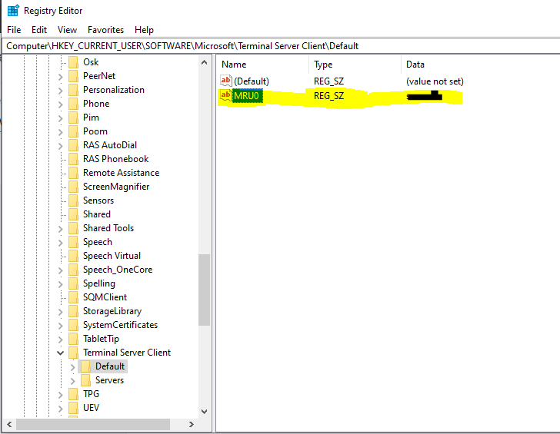Expand the Speech_OneCore key
560x434 pixels.
(x=60, y=270)
